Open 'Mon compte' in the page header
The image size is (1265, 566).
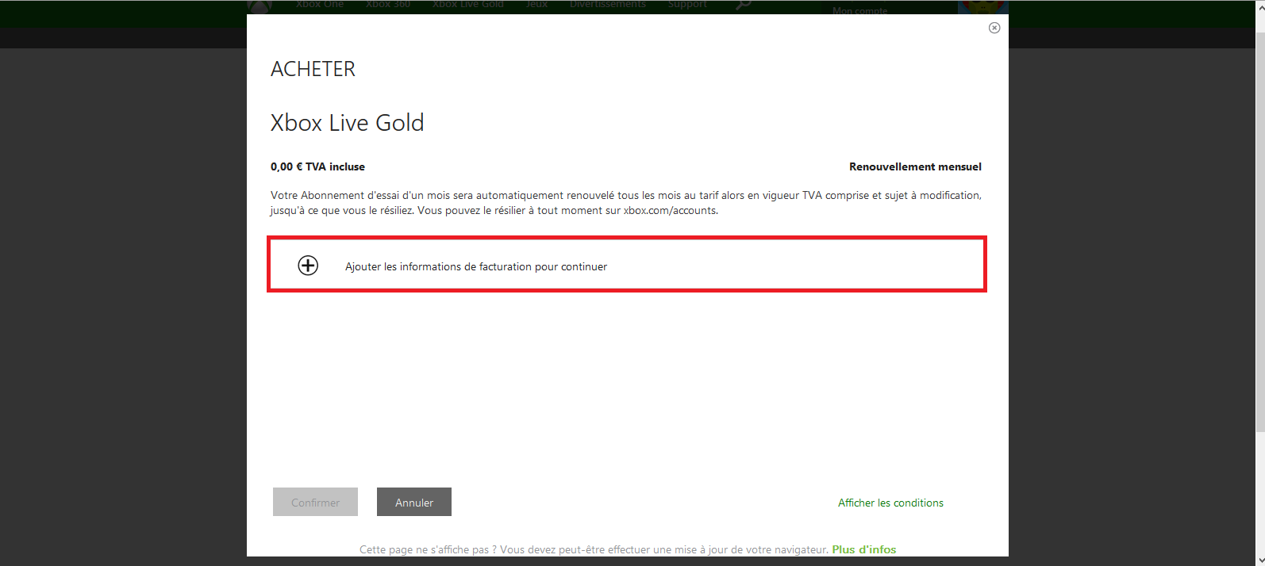(860, 10)
